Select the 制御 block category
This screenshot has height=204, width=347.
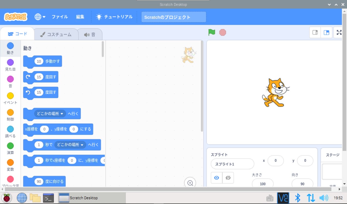click(10, 115)
